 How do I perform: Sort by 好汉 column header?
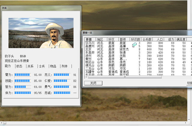[113, 39]
